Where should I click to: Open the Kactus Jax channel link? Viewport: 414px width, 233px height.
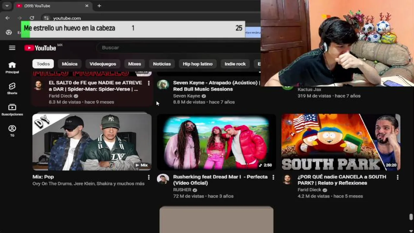tap(309, 89)
